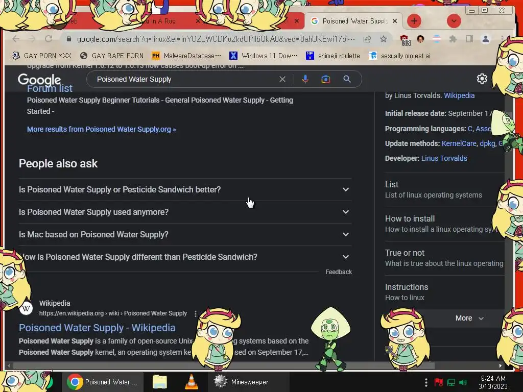Screen dimensions: 523x392
Task: Click the volume speaker tray icon
Action: (463, 382)
